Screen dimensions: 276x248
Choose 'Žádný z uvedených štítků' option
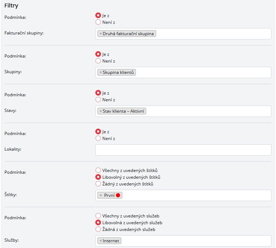pyautogui.click(x=98, y=184)
